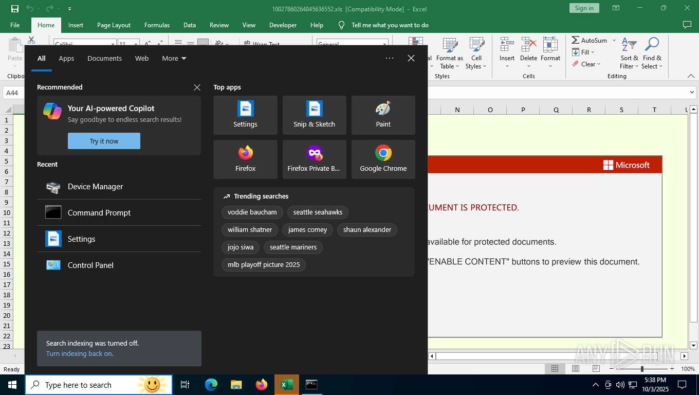Show hidden system tray icons
This screenshot has width=699, height=395.
click(x=596, y=385)
